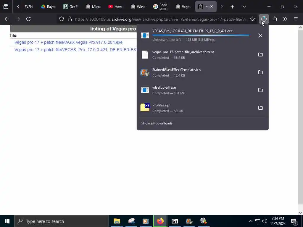The height and width of the screenshot is (227, 303).
Task: Show vegas-pro-17-patch-file torrent in folder
Action: pos(260,55)
